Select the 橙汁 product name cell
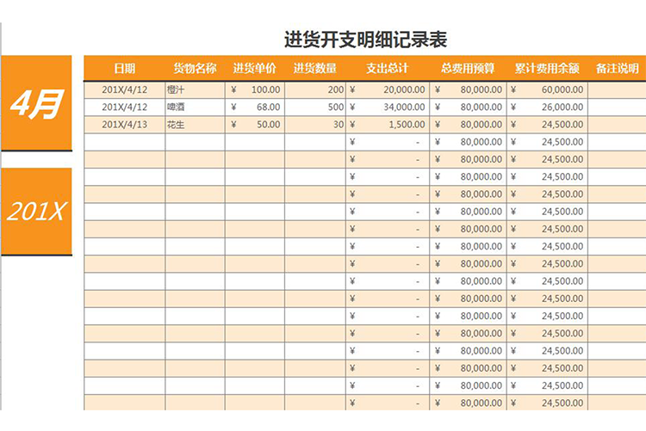 (x=195, y=89)
